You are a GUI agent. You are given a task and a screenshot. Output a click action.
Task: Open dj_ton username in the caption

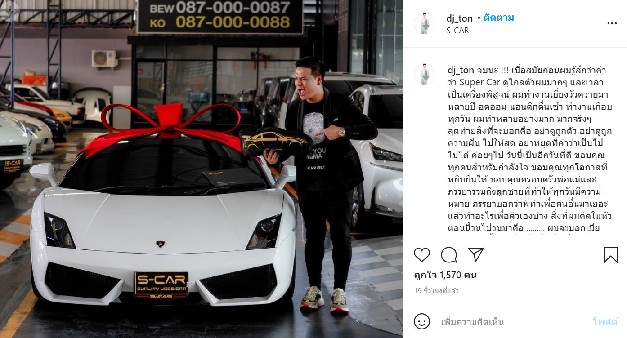click(x=460, y=70)
